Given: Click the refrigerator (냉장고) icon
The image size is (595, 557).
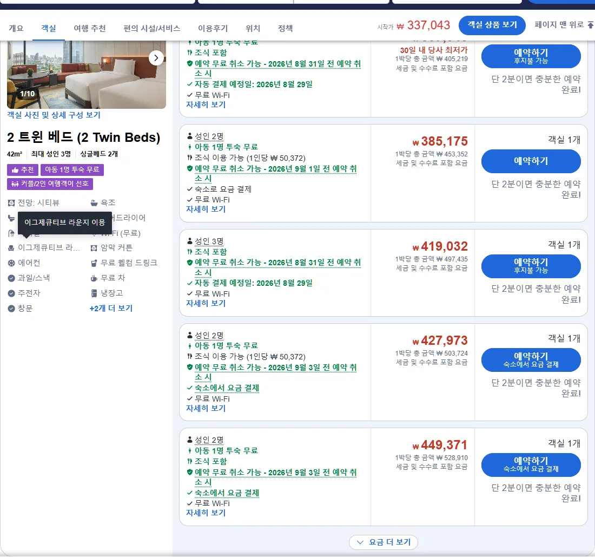Looking at the screenshot, I should point(94,293).
